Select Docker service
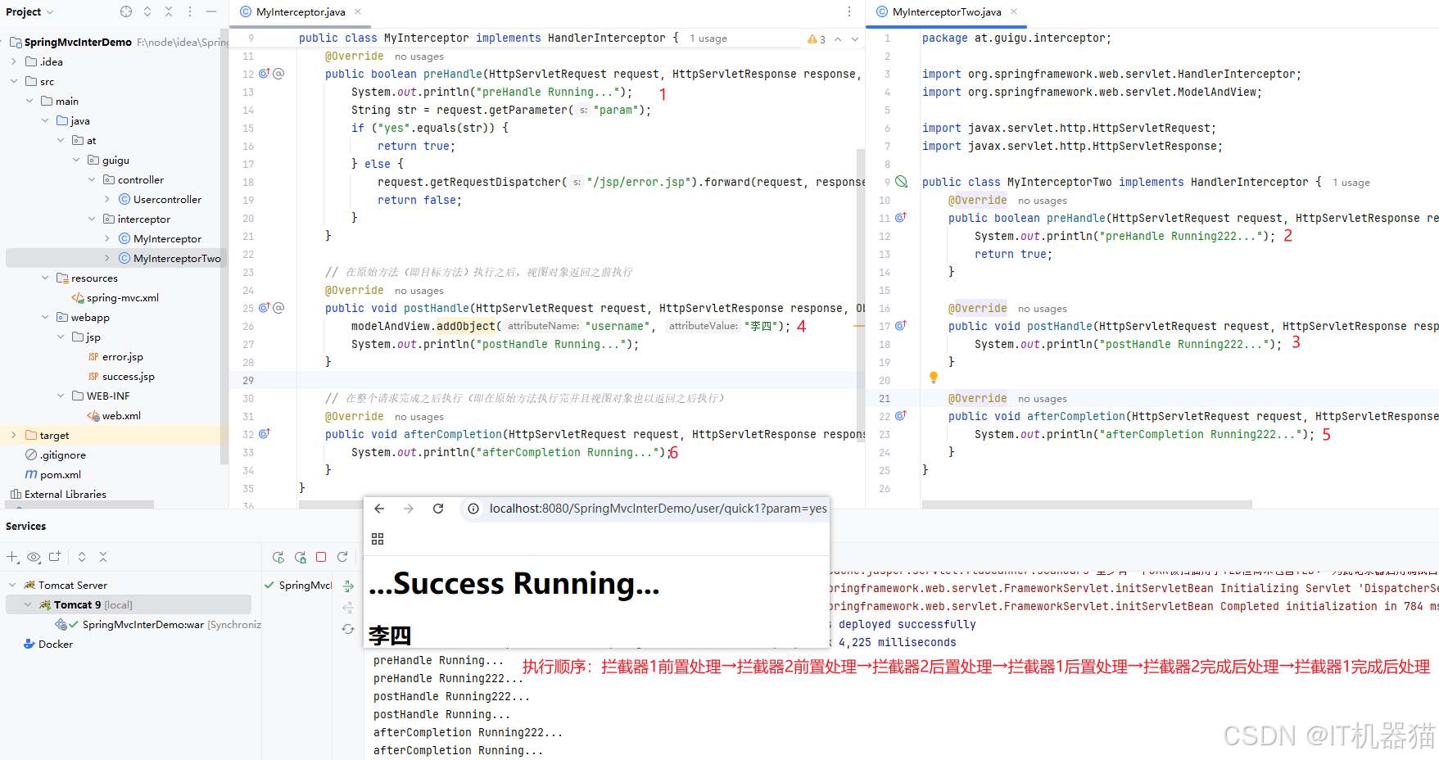The image size is (1439, 760). pyautogui.click(x=48, y=644)
